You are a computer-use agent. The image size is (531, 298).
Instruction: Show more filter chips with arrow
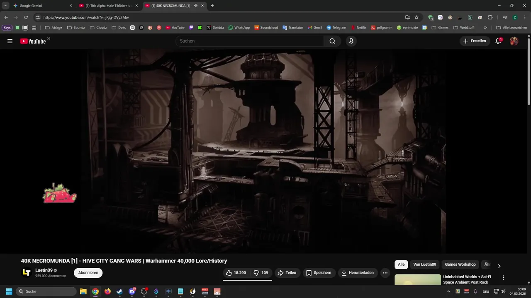(x=499, y=266)
